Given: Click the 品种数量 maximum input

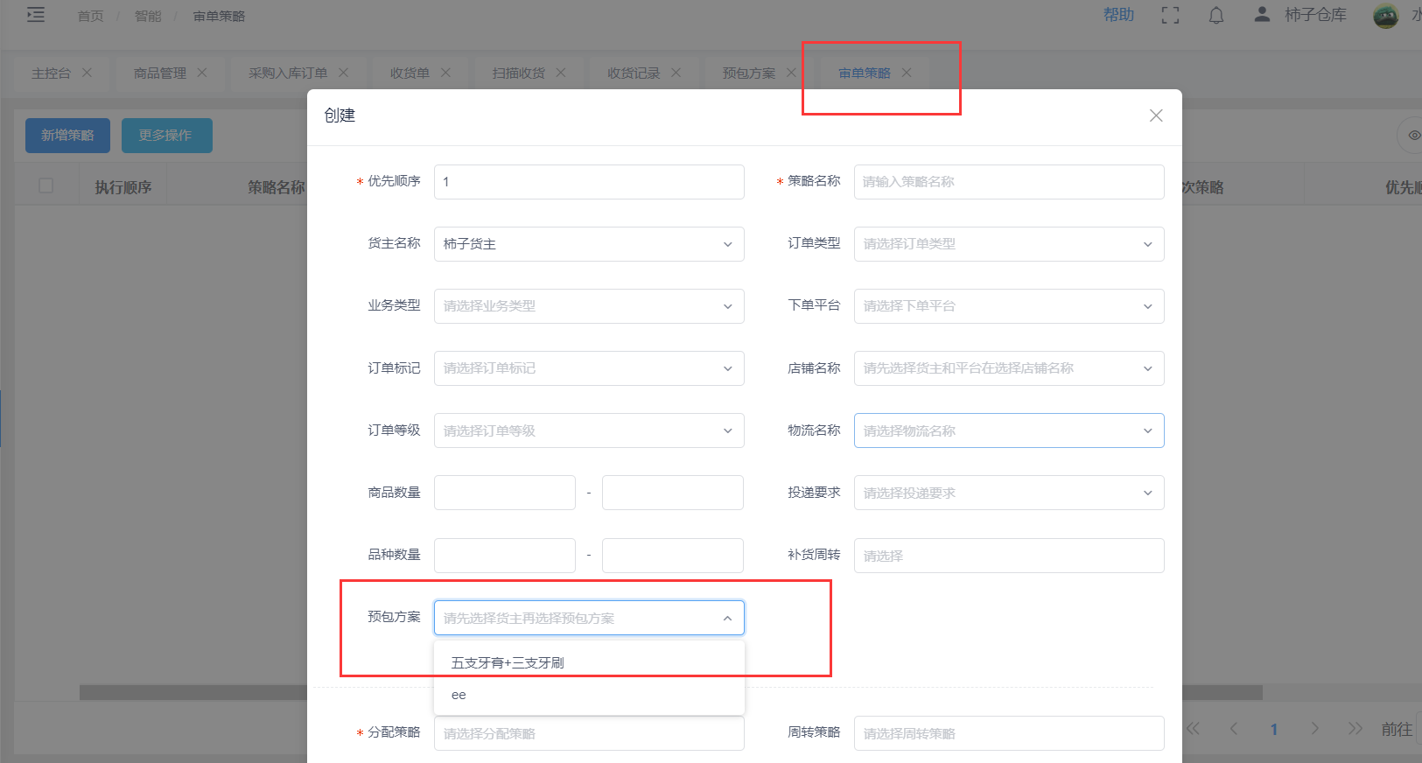Looking at the screenshot, I should (x=673, y=556).
